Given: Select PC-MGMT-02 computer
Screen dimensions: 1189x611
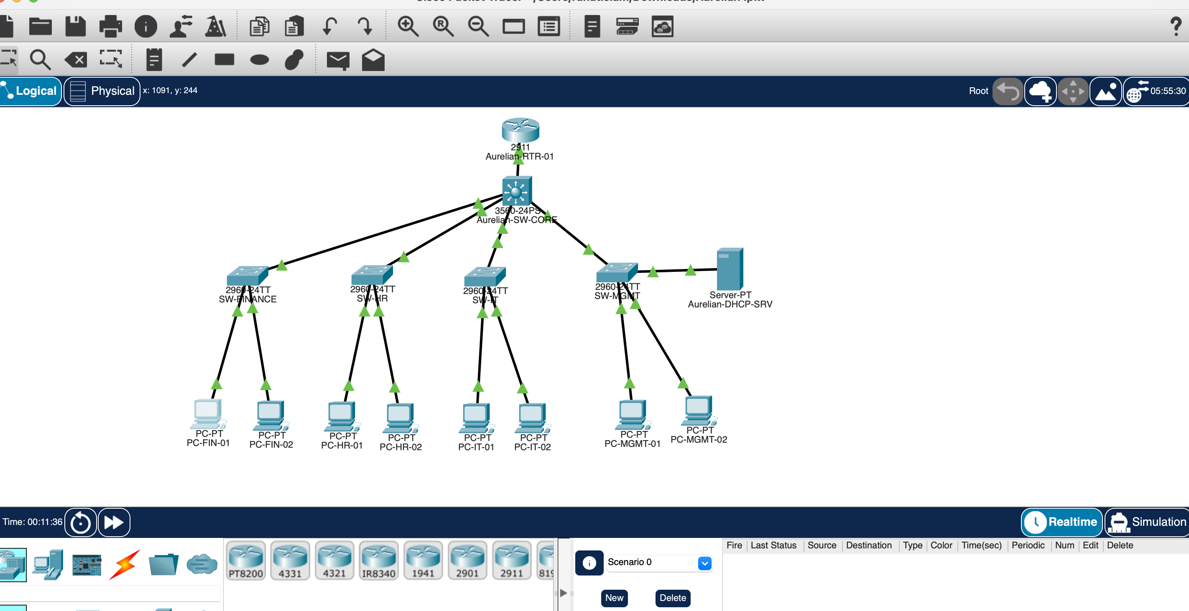Looking at the screenshot, I should click(x=698, y=411).
